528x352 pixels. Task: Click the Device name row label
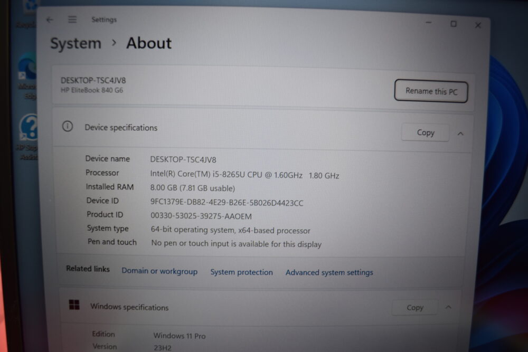pos(107,159)
